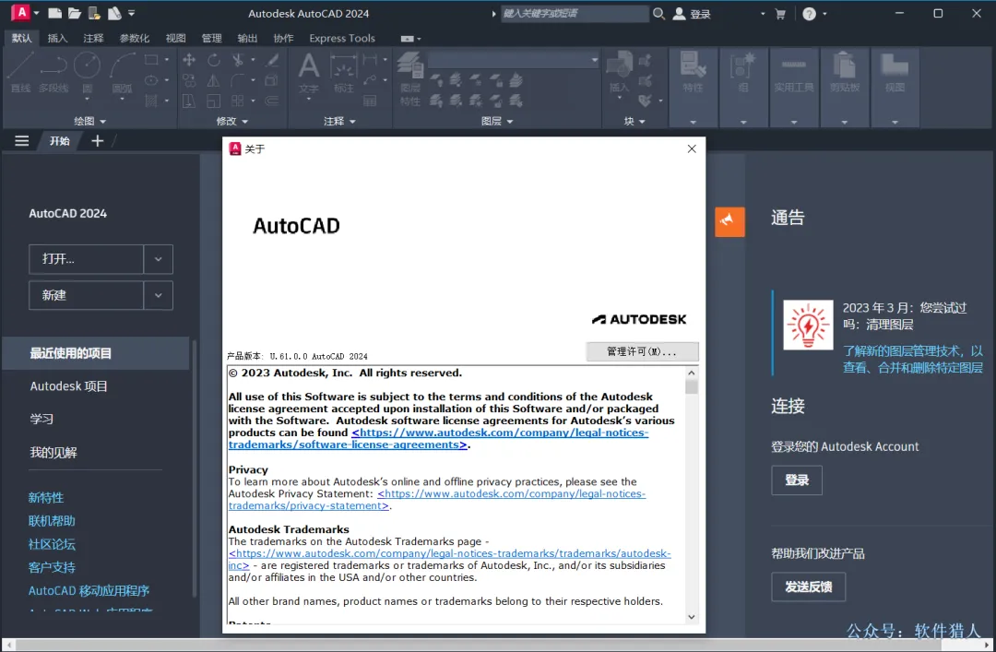Select the Rectangle tool in the draw panel
The height and width of the screenshot is (652, 996).
[151, 60]
